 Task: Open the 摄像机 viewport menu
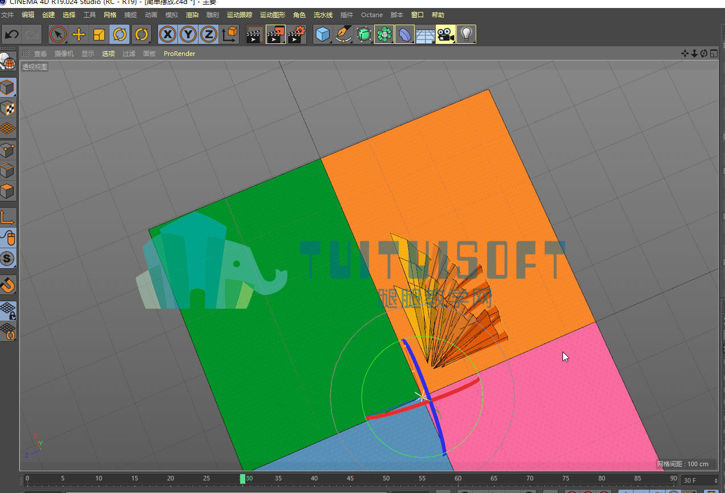point(64,54)
